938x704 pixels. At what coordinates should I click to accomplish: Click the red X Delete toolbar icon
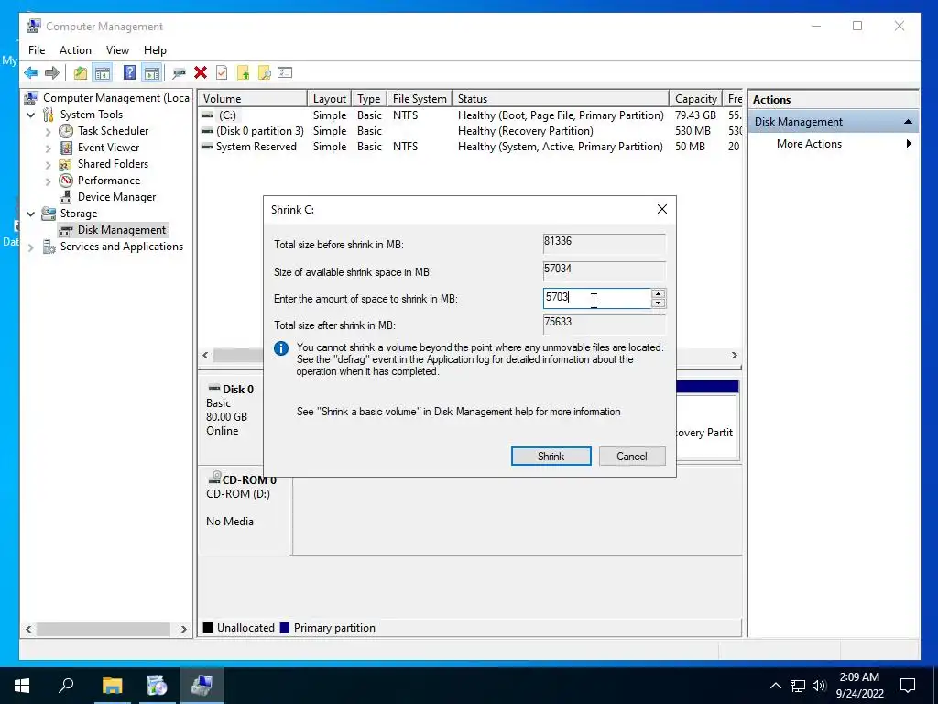[201, 73]
